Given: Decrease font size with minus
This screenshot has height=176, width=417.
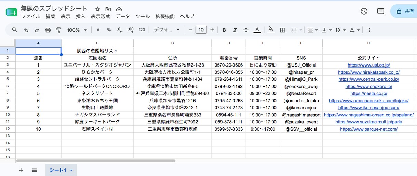Looking at the screenshot, I should [x=190, y=30].
